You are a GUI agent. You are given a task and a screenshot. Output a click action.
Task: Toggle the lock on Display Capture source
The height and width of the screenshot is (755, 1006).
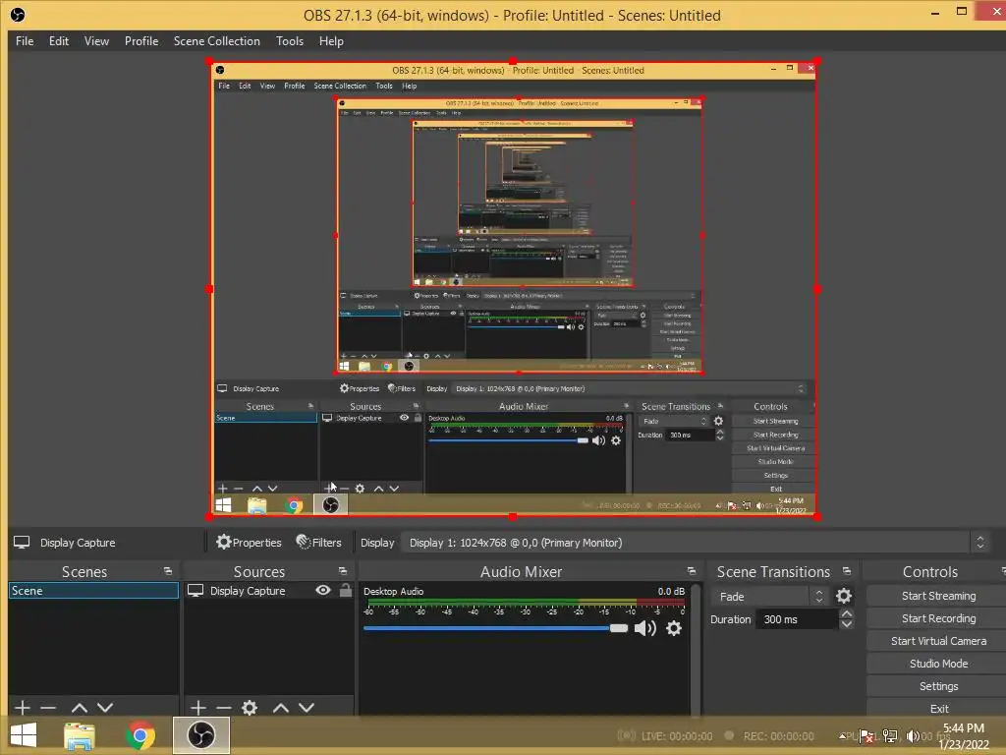[345, 590]
